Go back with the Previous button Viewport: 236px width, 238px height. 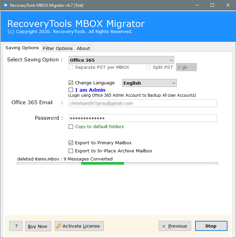tap(175, 226)
